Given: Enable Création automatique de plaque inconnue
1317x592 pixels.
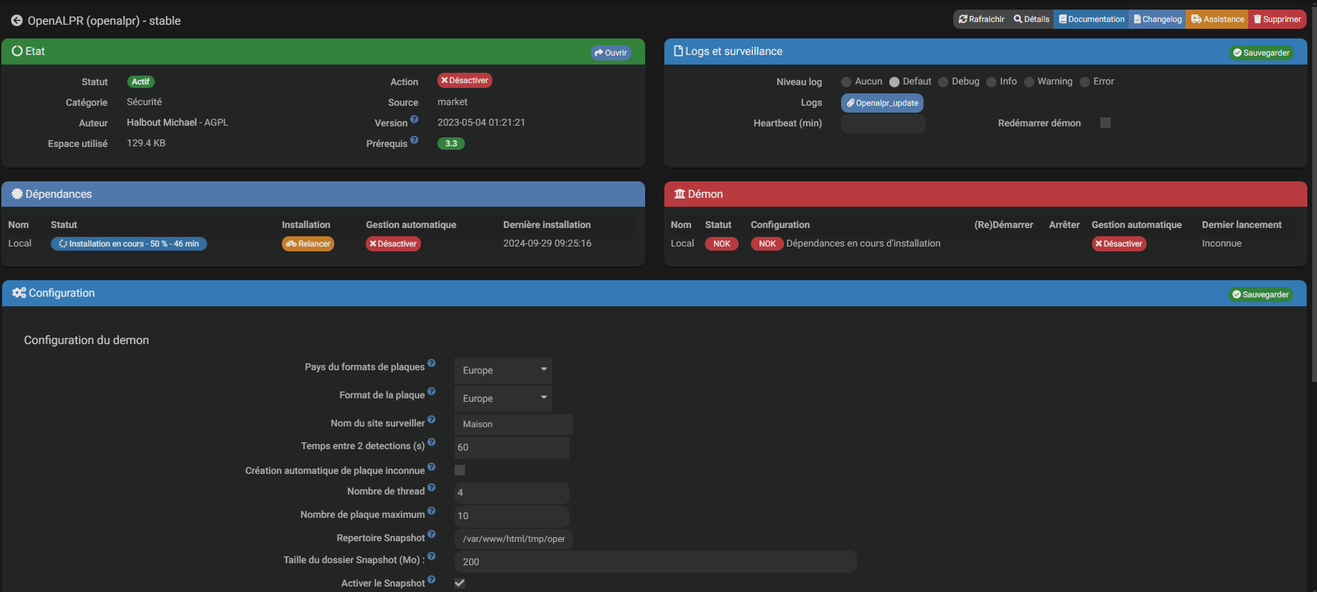Looking at the screenshot, I should (459, 470).
